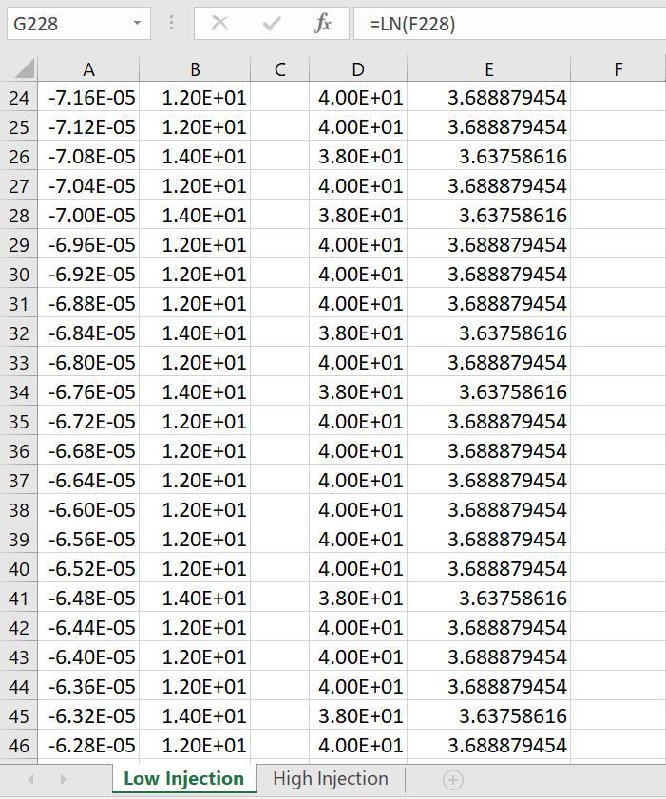Image resolution: width=666 pixels, height=799 pixels.
Task: Open the Name Box dropdown arrow
Action: (x=137, y=24)
